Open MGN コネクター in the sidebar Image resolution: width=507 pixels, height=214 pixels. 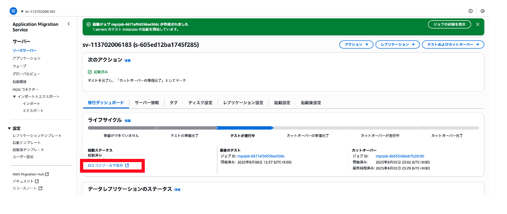26,89
